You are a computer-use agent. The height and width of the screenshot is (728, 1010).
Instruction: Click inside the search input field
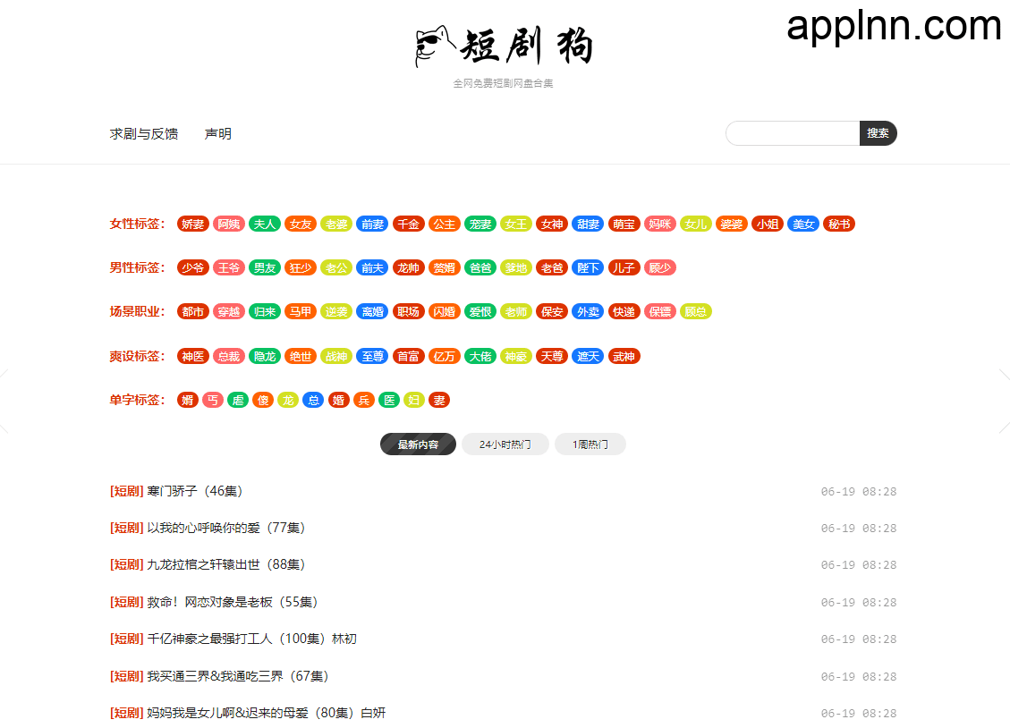(792, 132)
